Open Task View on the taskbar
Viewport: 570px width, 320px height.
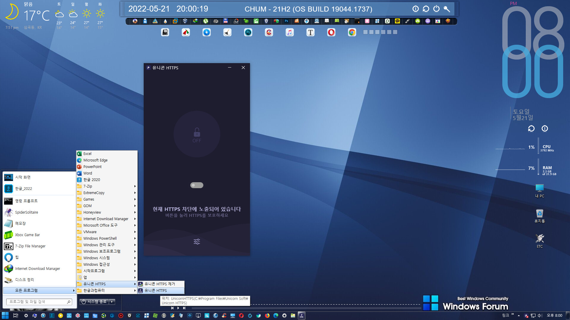pos(16,316)
